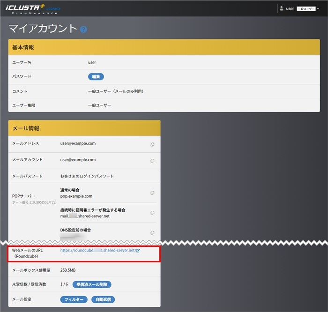Click the 基本情報 section header

pyautogui.click(x=164, y=47)
